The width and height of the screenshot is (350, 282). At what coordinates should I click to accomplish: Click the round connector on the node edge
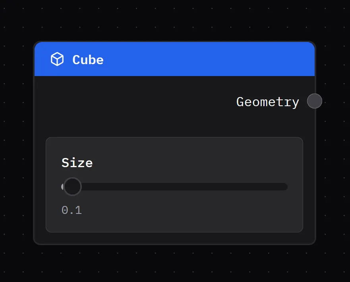tap(314, 101)
